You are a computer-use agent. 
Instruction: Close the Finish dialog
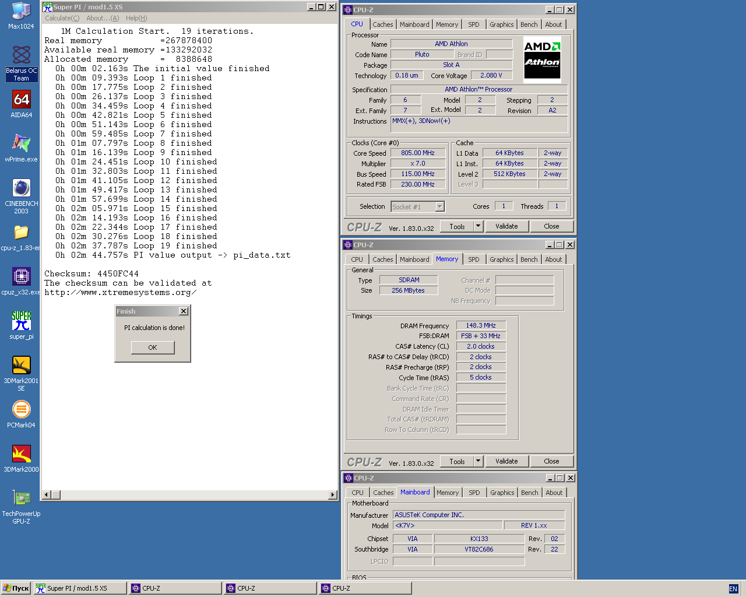tap(184, 311)
